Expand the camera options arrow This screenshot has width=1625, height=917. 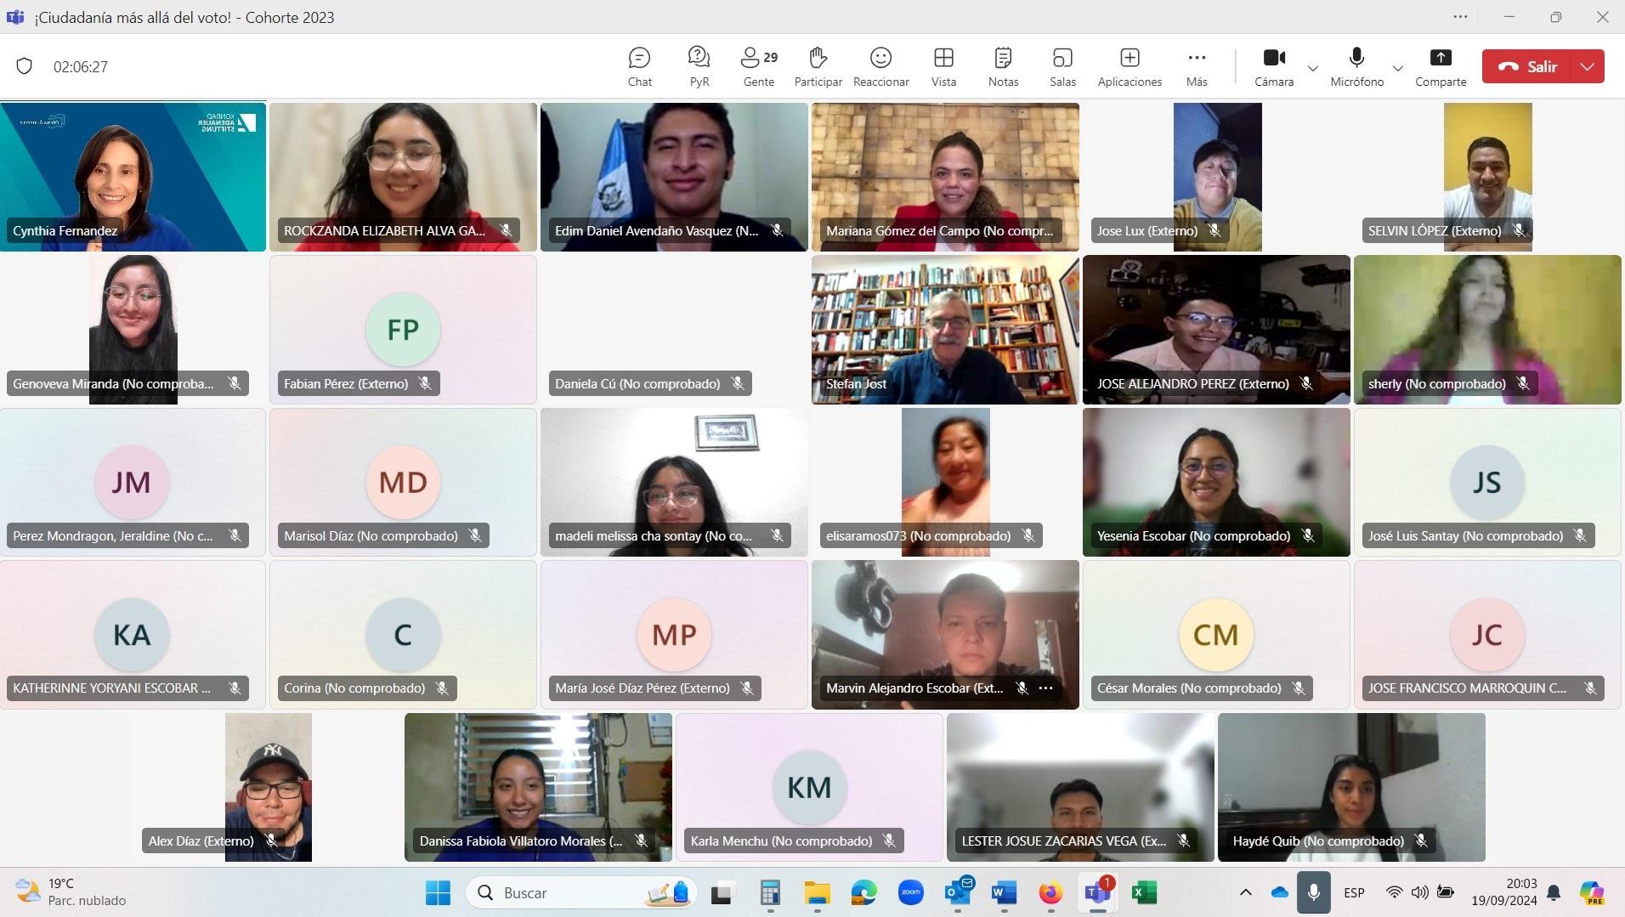point(1313,68)
